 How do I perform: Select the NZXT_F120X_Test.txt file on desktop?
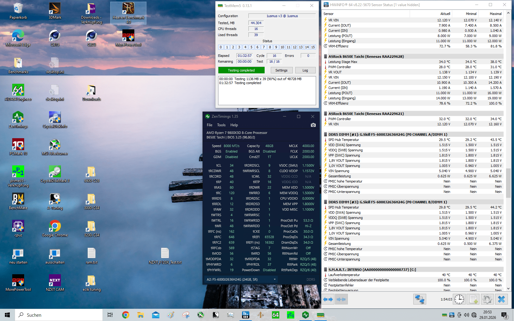tap(165, 256)
